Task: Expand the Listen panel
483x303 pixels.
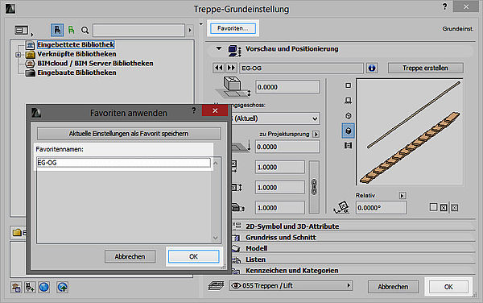Action: [255, 259]
